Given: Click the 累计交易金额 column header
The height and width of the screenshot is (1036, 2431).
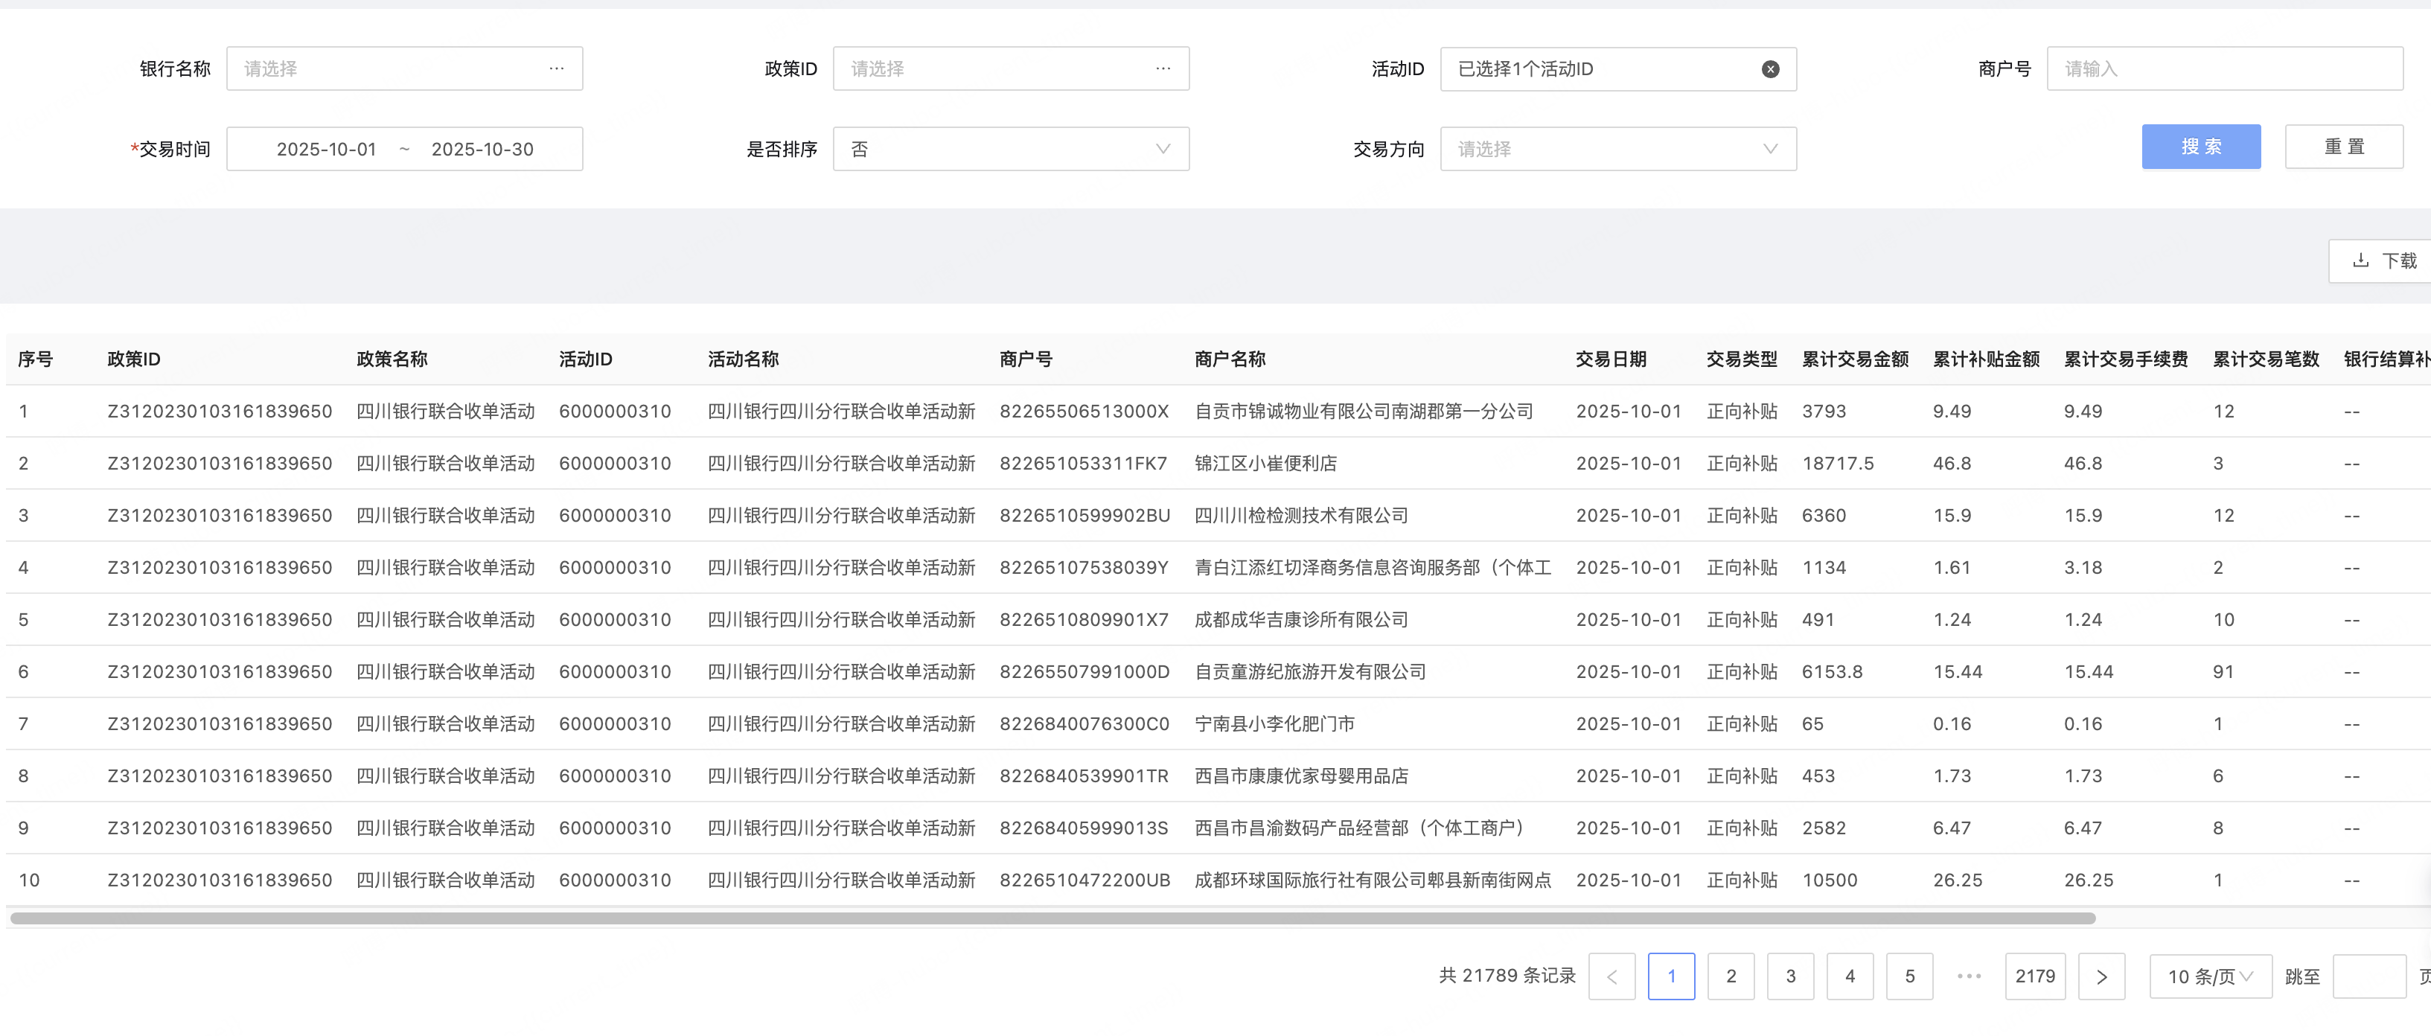Looking at the screenshot, I should point(1854,359).
